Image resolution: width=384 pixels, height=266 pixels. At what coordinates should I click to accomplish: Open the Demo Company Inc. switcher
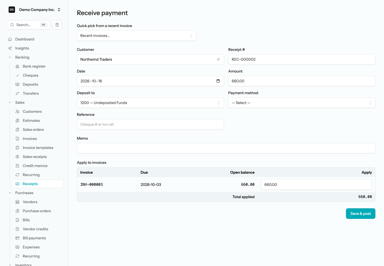pyautogui.click(x=35, y=10)
